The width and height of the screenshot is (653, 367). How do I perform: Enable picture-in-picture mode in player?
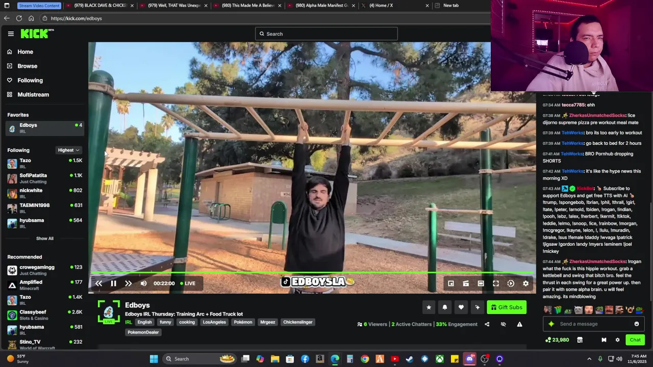pyautogui.click(x=451, y=283)
